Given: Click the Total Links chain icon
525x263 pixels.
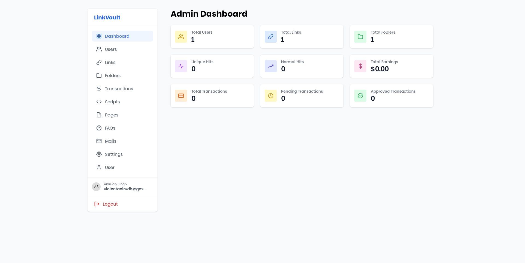Looking at the screenshot, I should point(271,37).
